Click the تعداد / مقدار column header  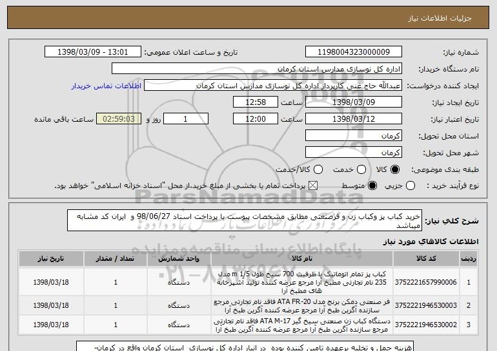tap(116, 259)
